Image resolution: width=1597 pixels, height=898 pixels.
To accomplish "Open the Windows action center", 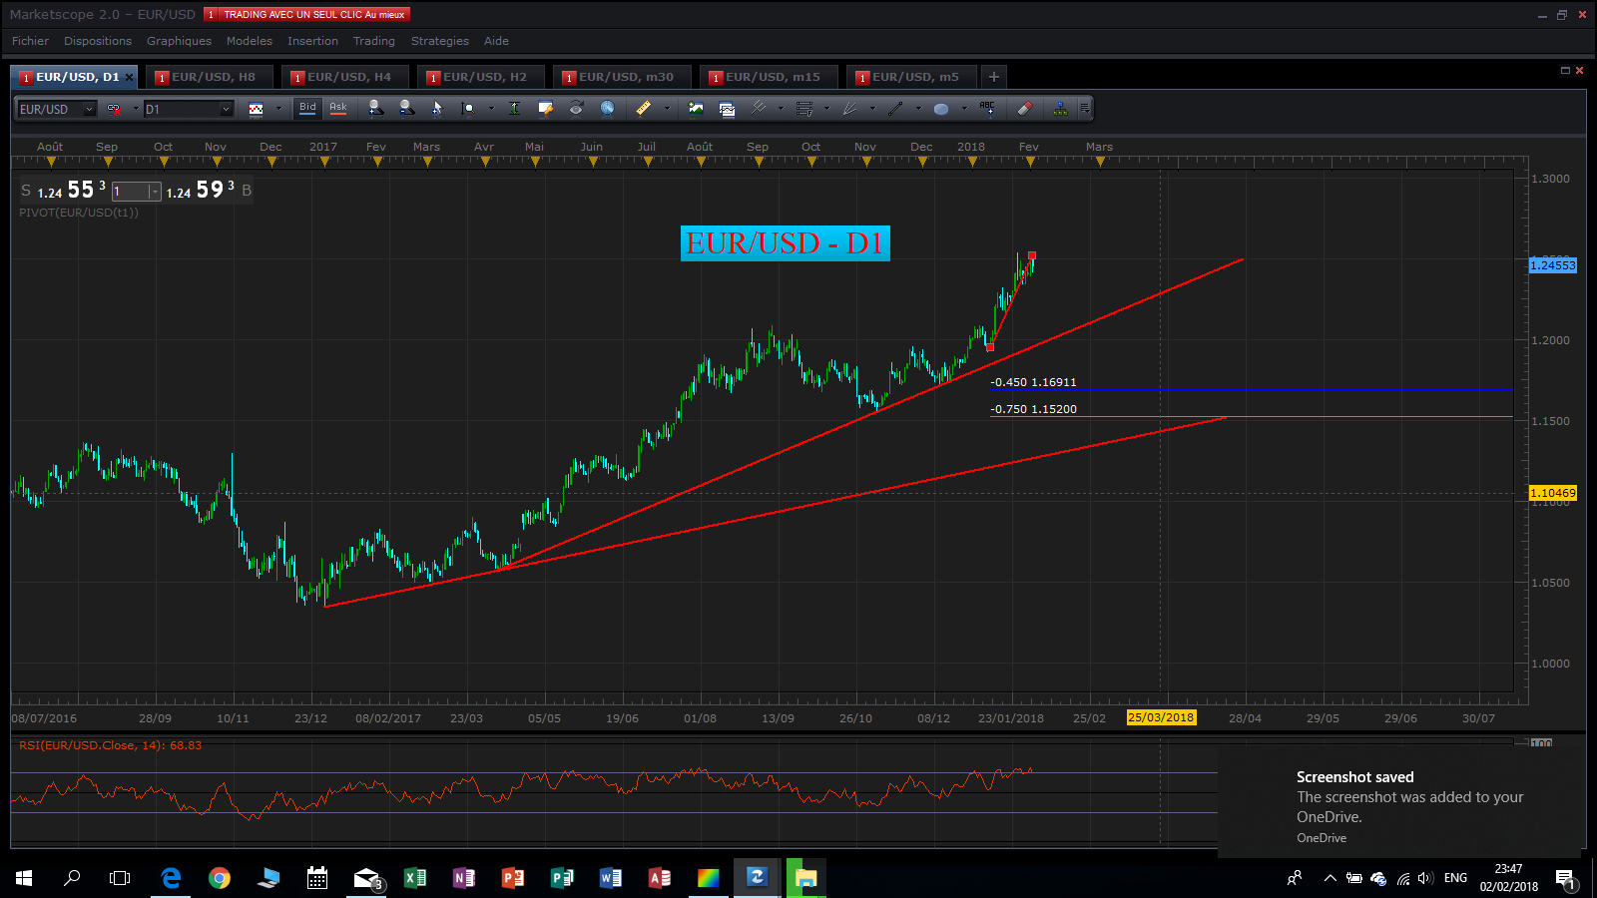I will 1565,878.
